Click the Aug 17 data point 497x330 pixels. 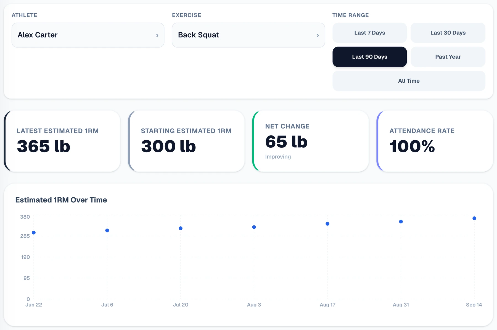pos(327,224)
